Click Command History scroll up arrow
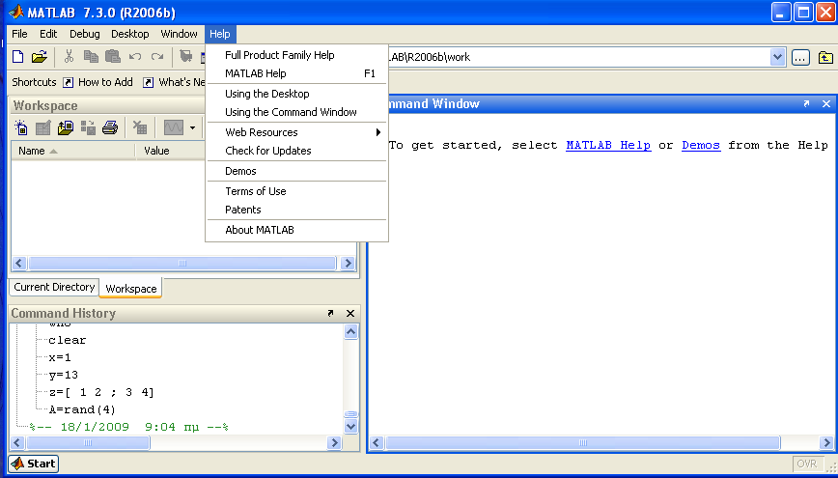 point(350,331)
